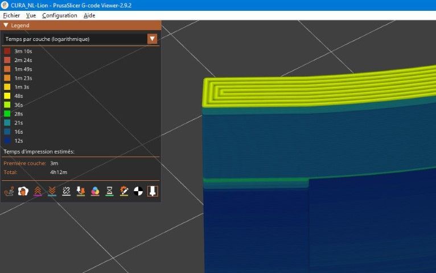436x273 pixels.
Task: Toggle seams visibility icon
Action: click(66, 191)
